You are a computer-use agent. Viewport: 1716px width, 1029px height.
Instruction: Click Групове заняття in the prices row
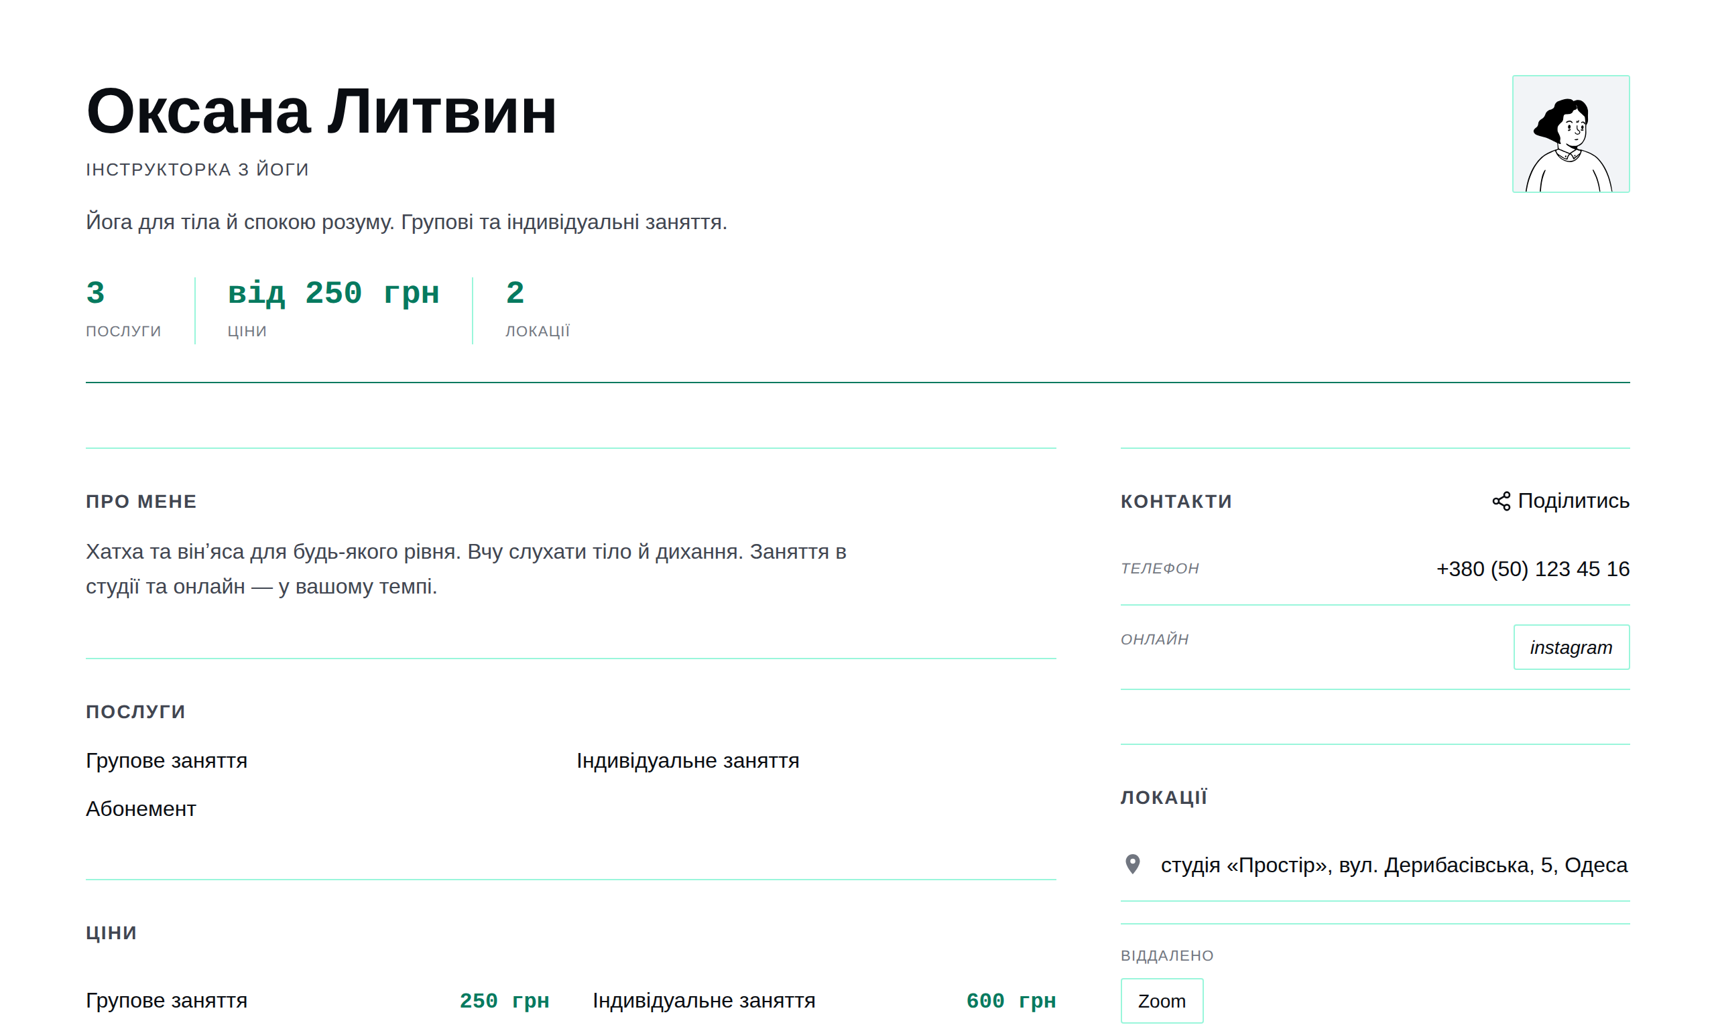(x=166, y=1001)
